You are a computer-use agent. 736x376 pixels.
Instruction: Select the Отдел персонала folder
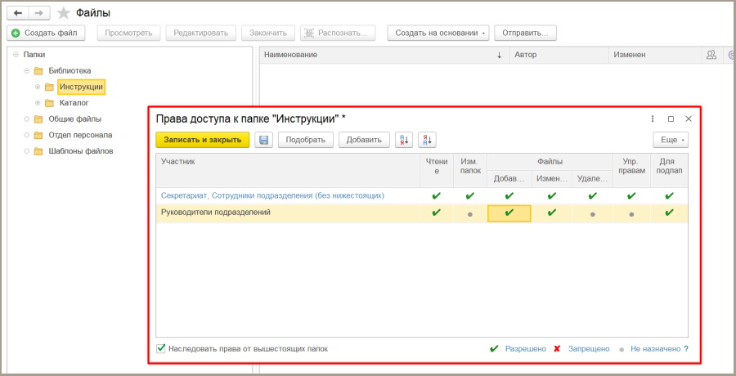coord(80,135)
